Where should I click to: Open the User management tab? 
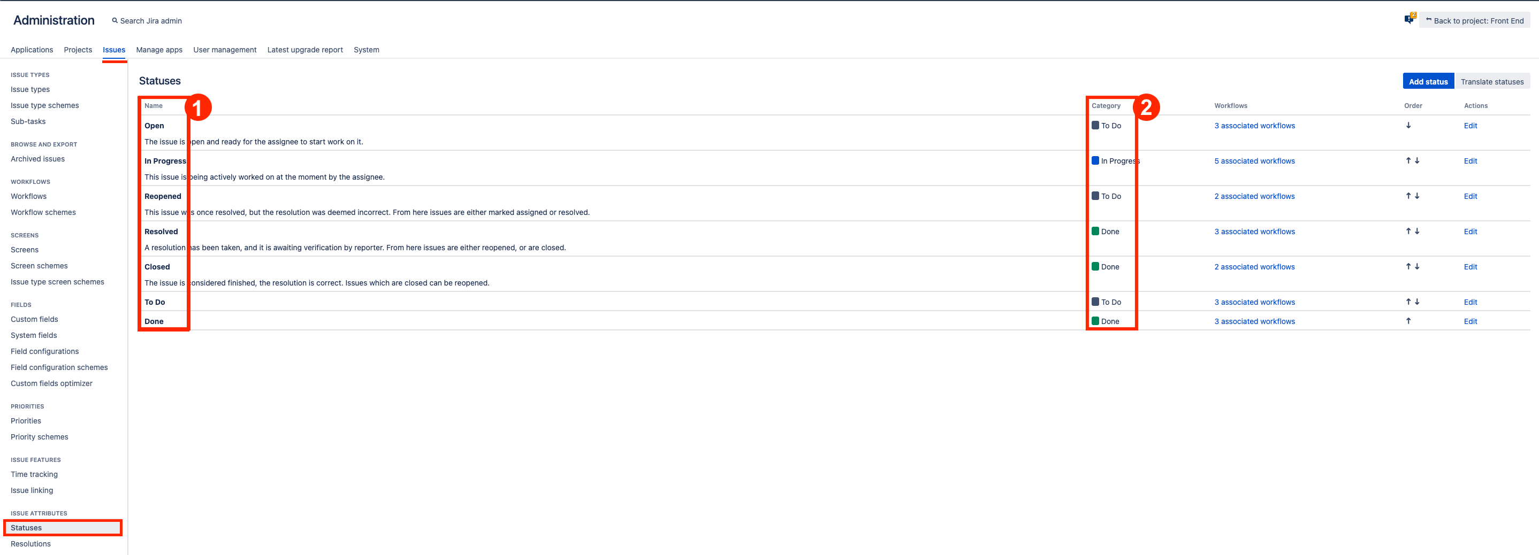(x=225, y=50)
